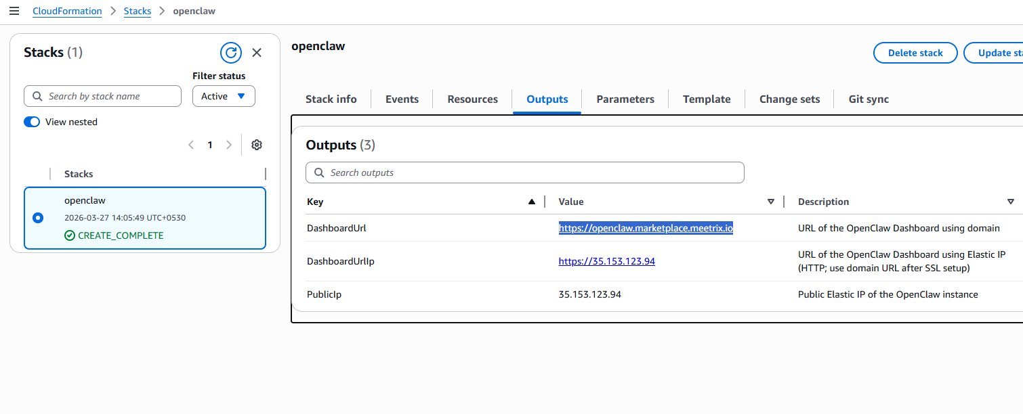Navigate to CloudFormation breadcrumb link

[x=67, y=11]
